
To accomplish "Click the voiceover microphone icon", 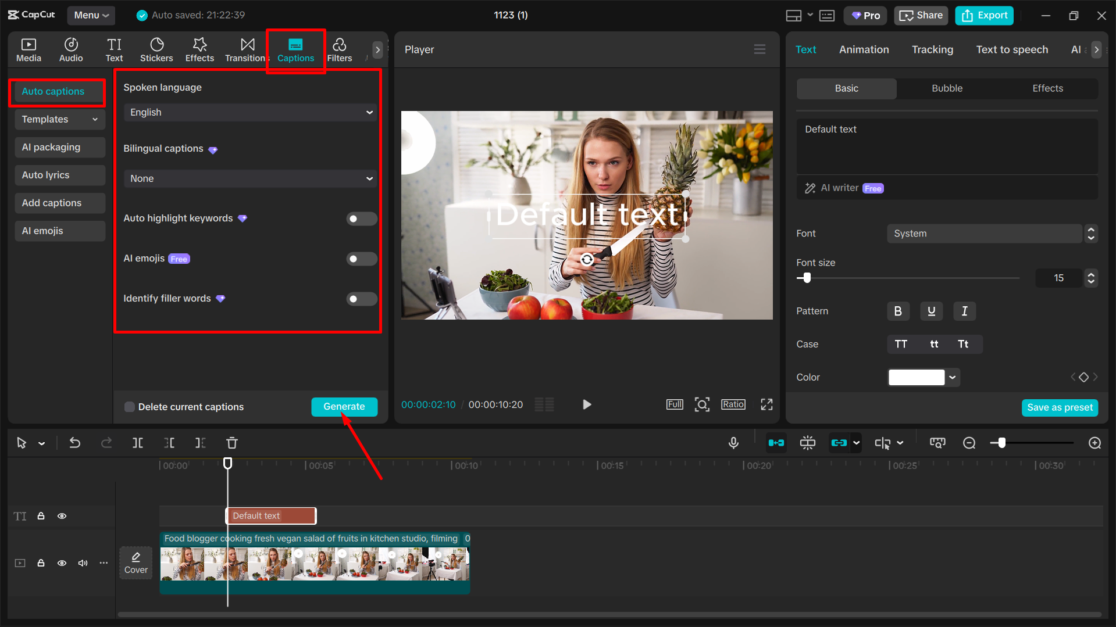I will click(x=733, y=442).
